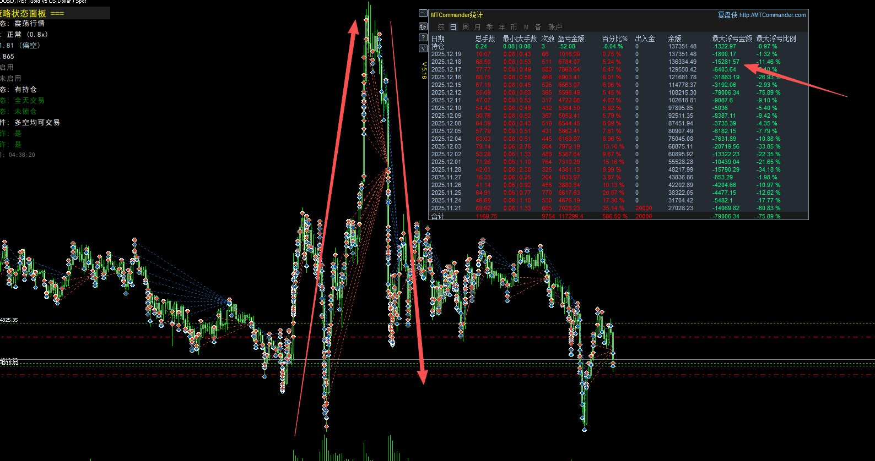The width and height of the screenshot is (875, 461).
Task: Click the 最小|大手数 column header
Action: pos(520,39)
